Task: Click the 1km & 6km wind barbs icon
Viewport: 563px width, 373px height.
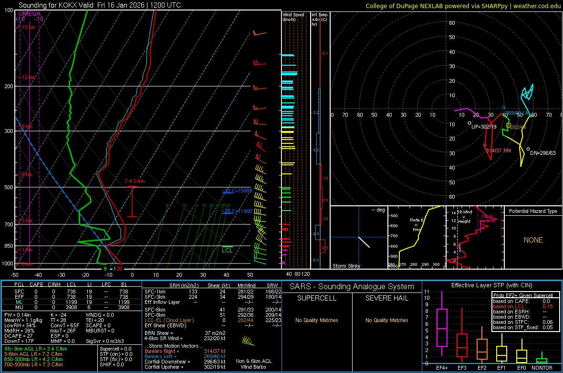Action: [x=249, y=341]
